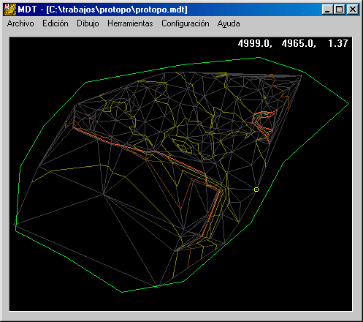This screenshot has height=322, width=363.
Task: Click the small closed contour at center
Action: [x=185, y=148]
